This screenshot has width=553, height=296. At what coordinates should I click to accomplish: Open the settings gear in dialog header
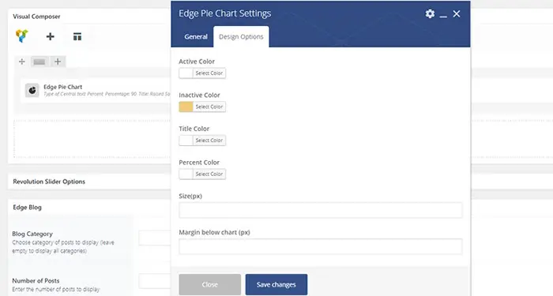(430, 13)
